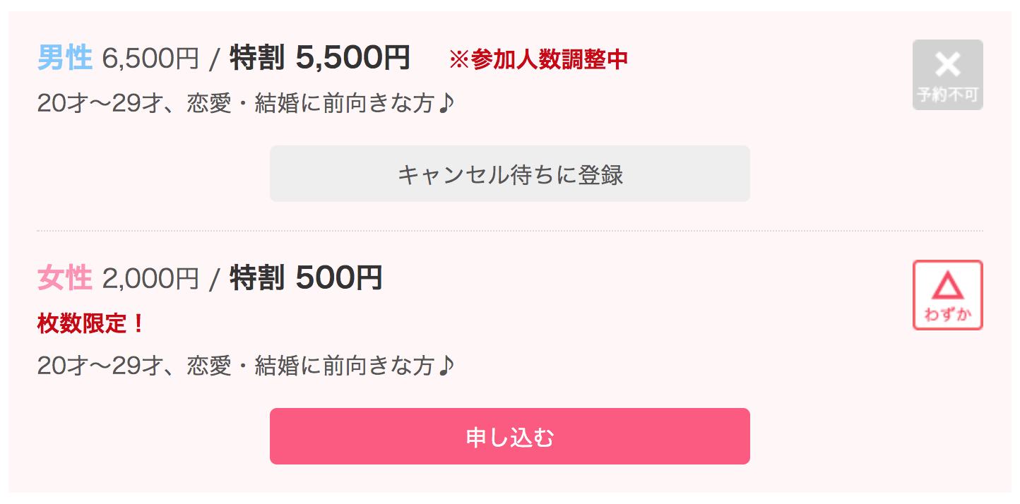The height and width of the screenshot is (504, 1020).
Task: Select the pink 女性 label
Action: (x=64, y=278)
